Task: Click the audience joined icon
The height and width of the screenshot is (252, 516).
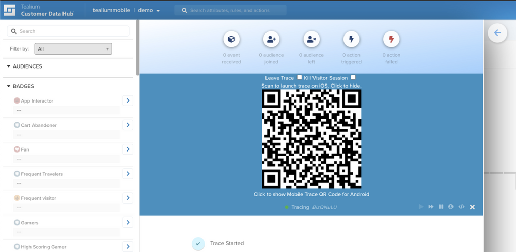Action: (x=271, y=40)
